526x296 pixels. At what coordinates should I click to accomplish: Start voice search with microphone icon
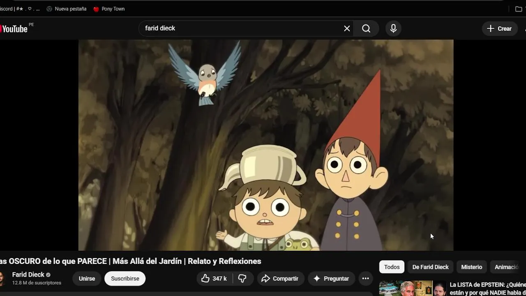pos(393,28)
